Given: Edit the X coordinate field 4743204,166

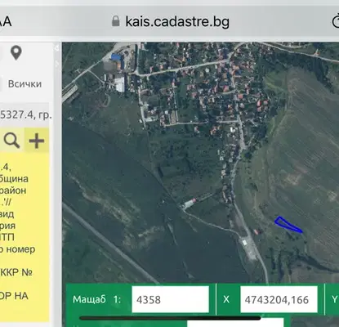Looking at the screenshot, I should (279, 299).
